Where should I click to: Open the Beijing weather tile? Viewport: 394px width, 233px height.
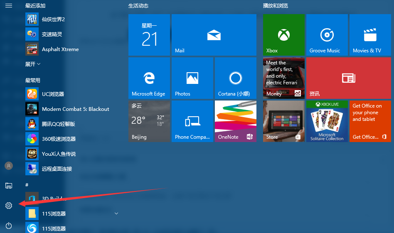coord(149,121)
